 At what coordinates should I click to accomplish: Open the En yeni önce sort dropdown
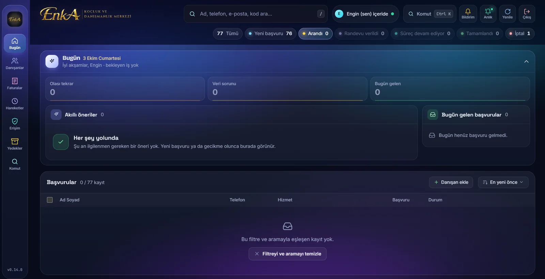tap(503, 182)
